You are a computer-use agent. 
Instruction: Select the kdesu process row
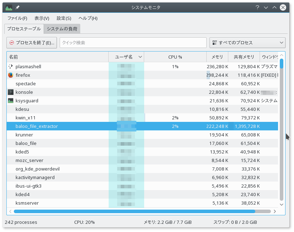pyautogui.click(x=142, y=109)
